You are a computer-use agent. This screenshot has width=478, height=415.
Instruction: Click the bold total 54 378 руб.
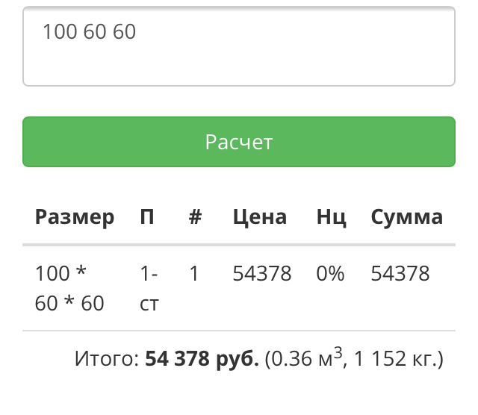point(202,360)
